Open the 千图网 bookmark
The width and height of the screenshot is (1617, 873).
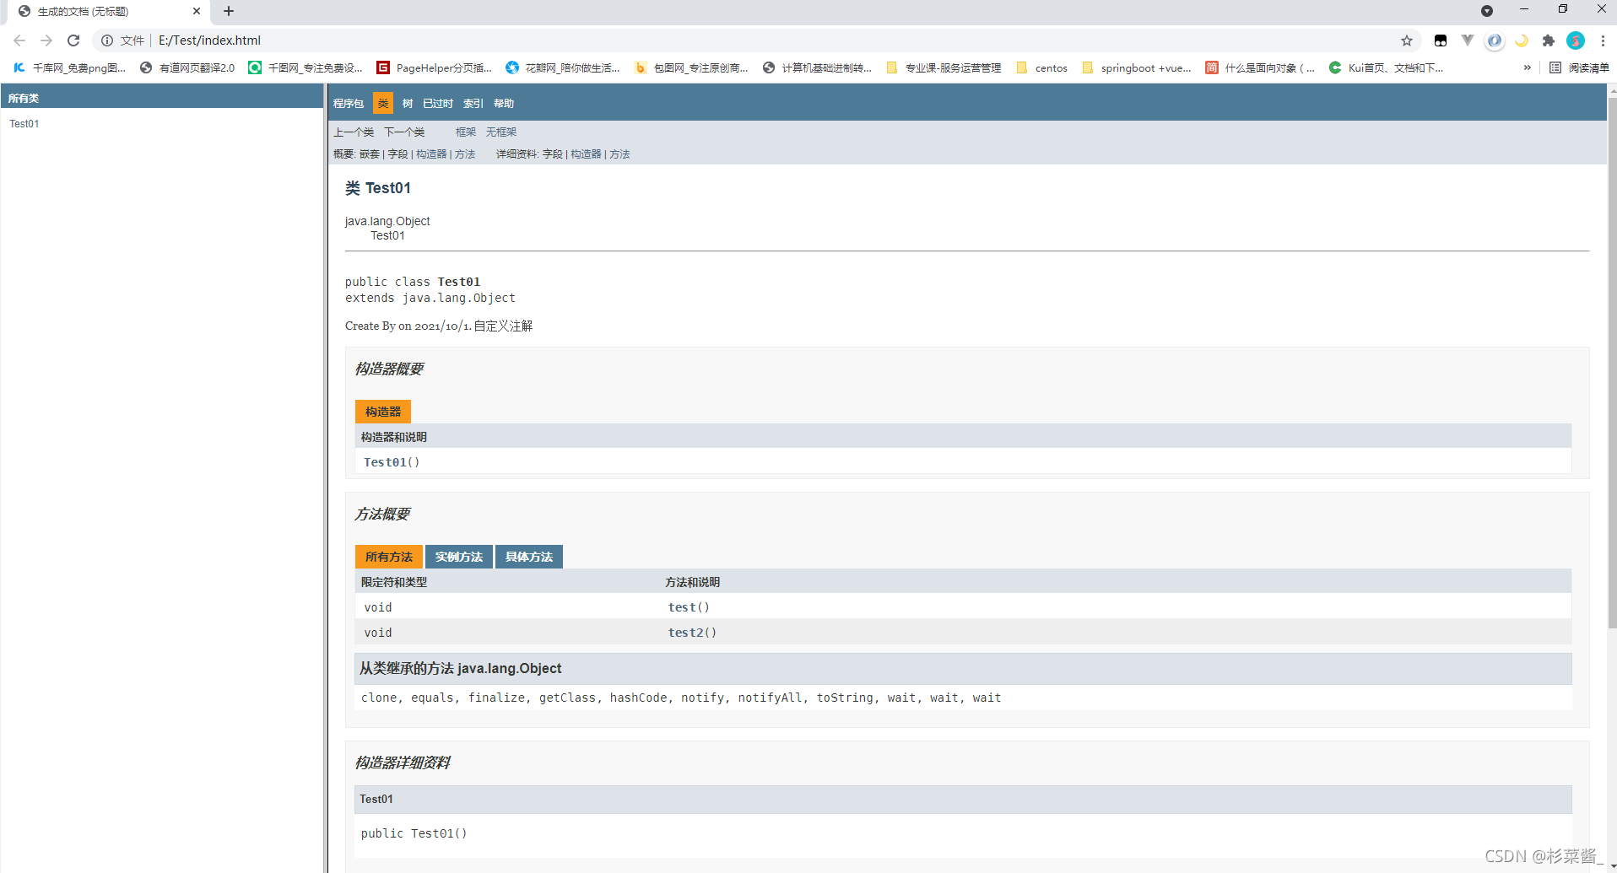306,67
